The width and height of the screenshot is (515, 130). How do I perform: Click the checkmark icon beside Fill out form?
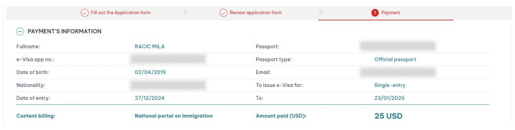(84, 13)
